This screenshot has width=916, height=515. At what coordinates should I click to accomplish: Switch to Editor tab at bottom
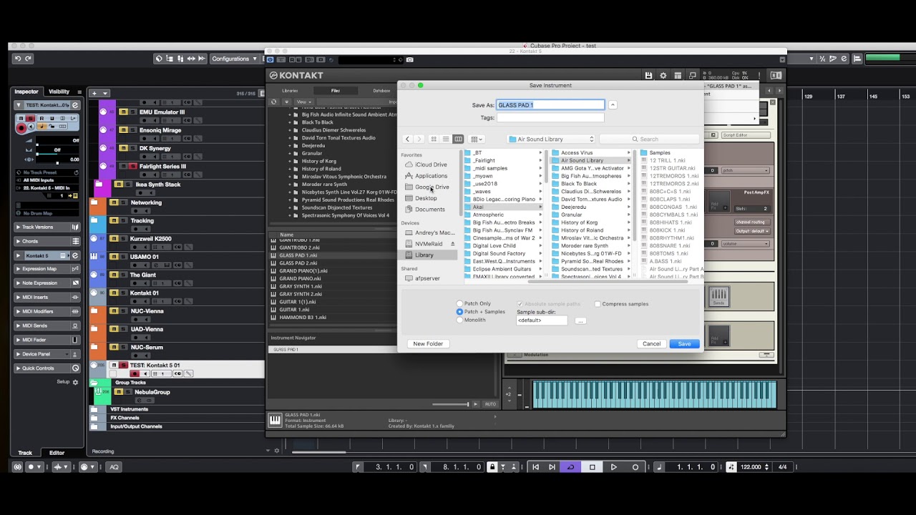tap(57, 453)
